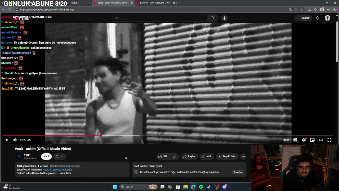The image size is (339, 191).
Task: Open the Vault channel name link
Action: [x=27, y=155]
